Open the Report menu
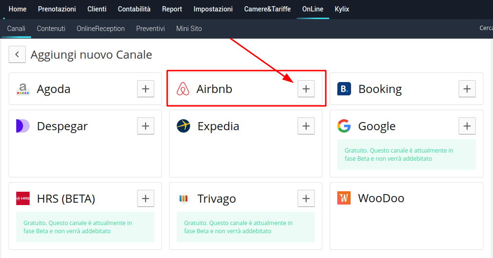 click(172, 9)
